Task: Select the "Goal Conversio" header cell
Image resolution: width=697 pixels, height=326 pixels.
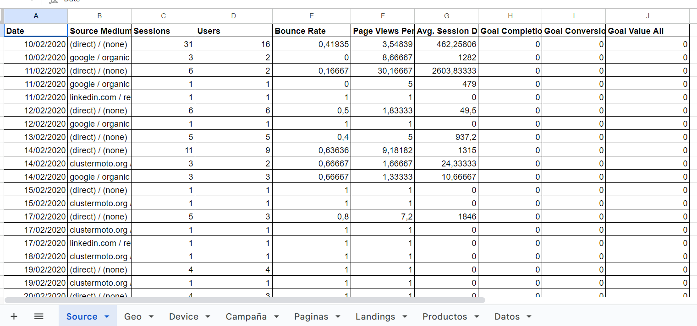Action: coord(574,31)
